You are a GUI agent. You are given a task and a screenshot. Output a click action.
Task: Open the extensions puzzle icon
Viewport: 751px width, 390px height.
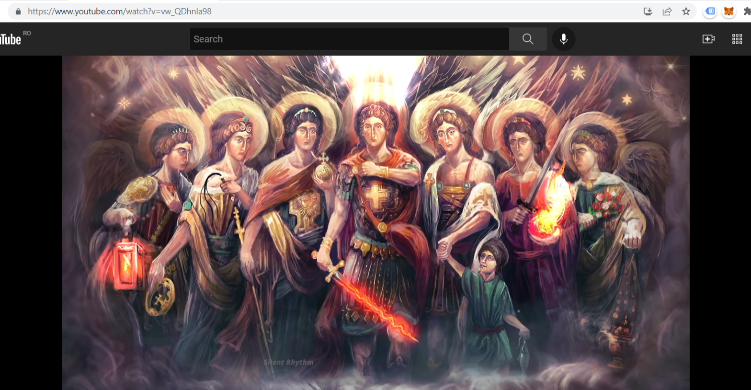click(x=747, y=11)
